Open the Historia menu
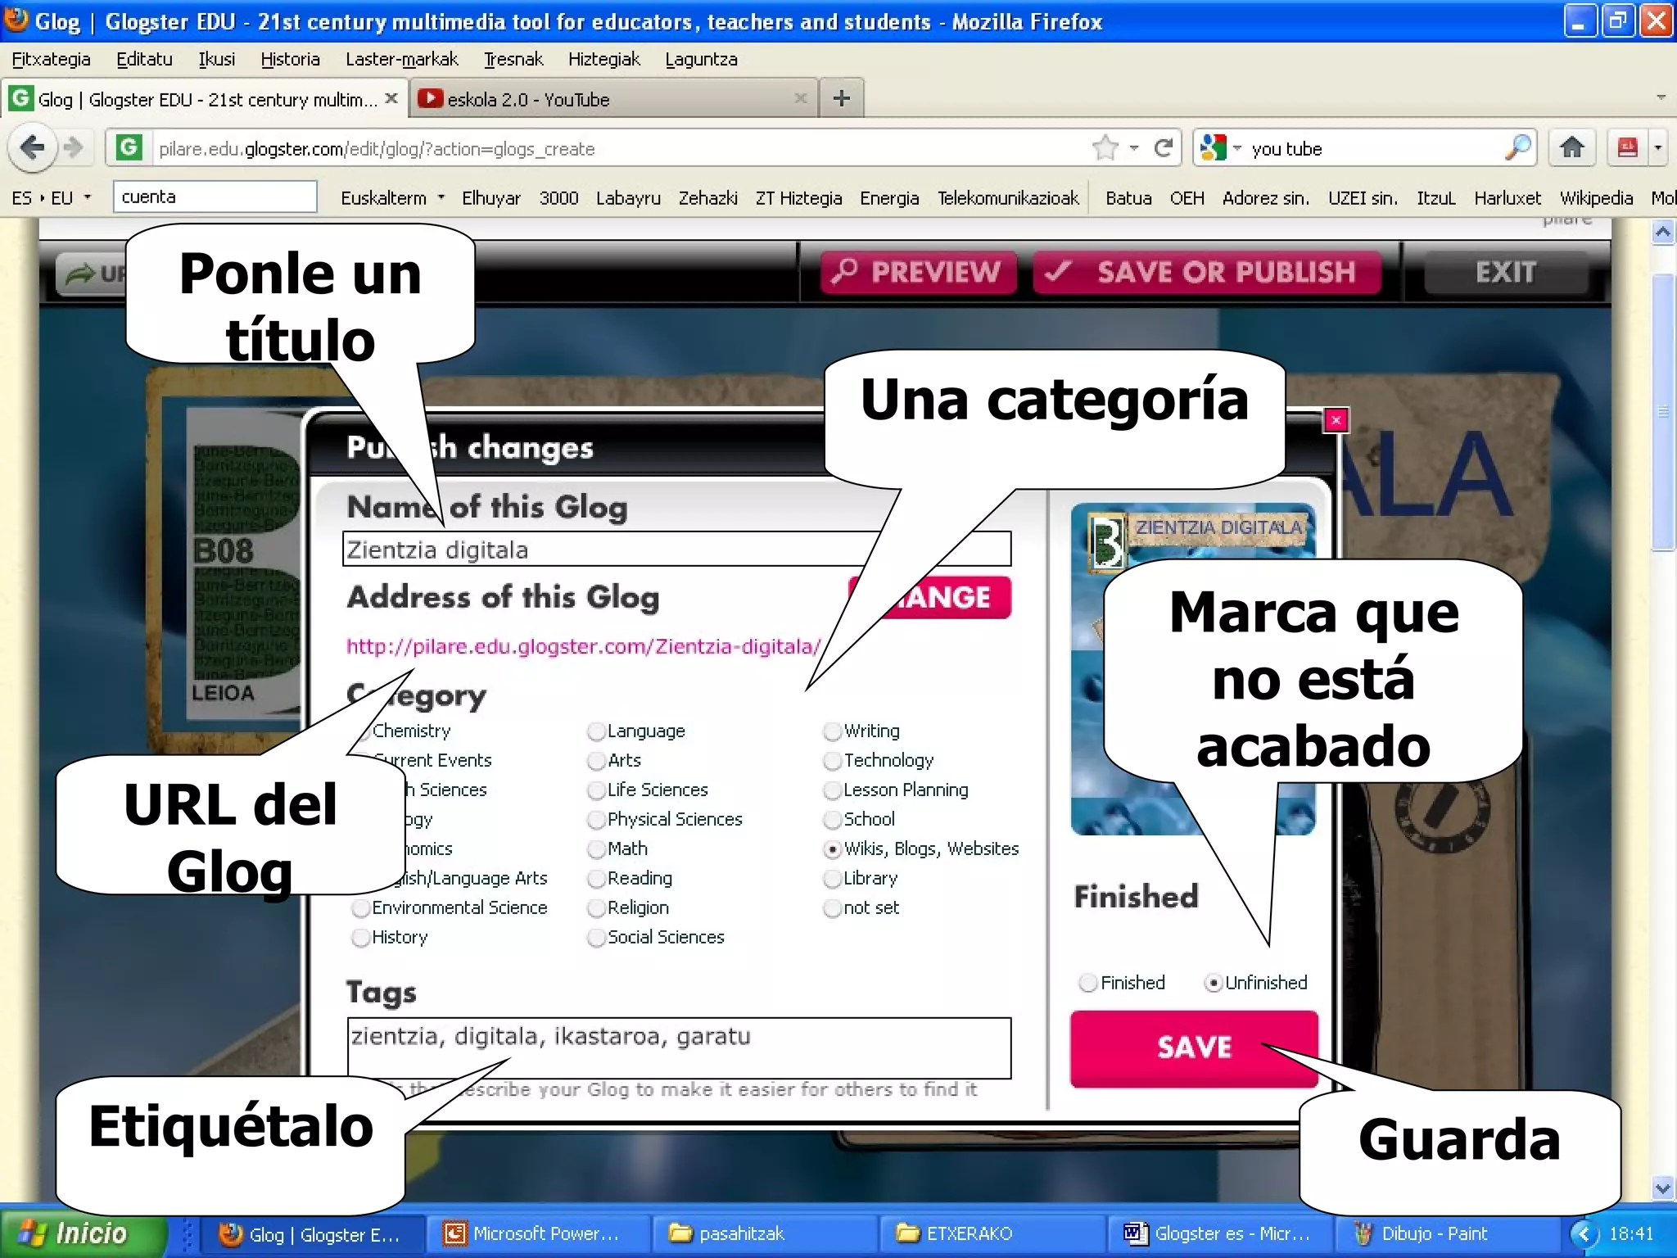The width and height of the screenshot is (1677, 1258). click(290, 59)
